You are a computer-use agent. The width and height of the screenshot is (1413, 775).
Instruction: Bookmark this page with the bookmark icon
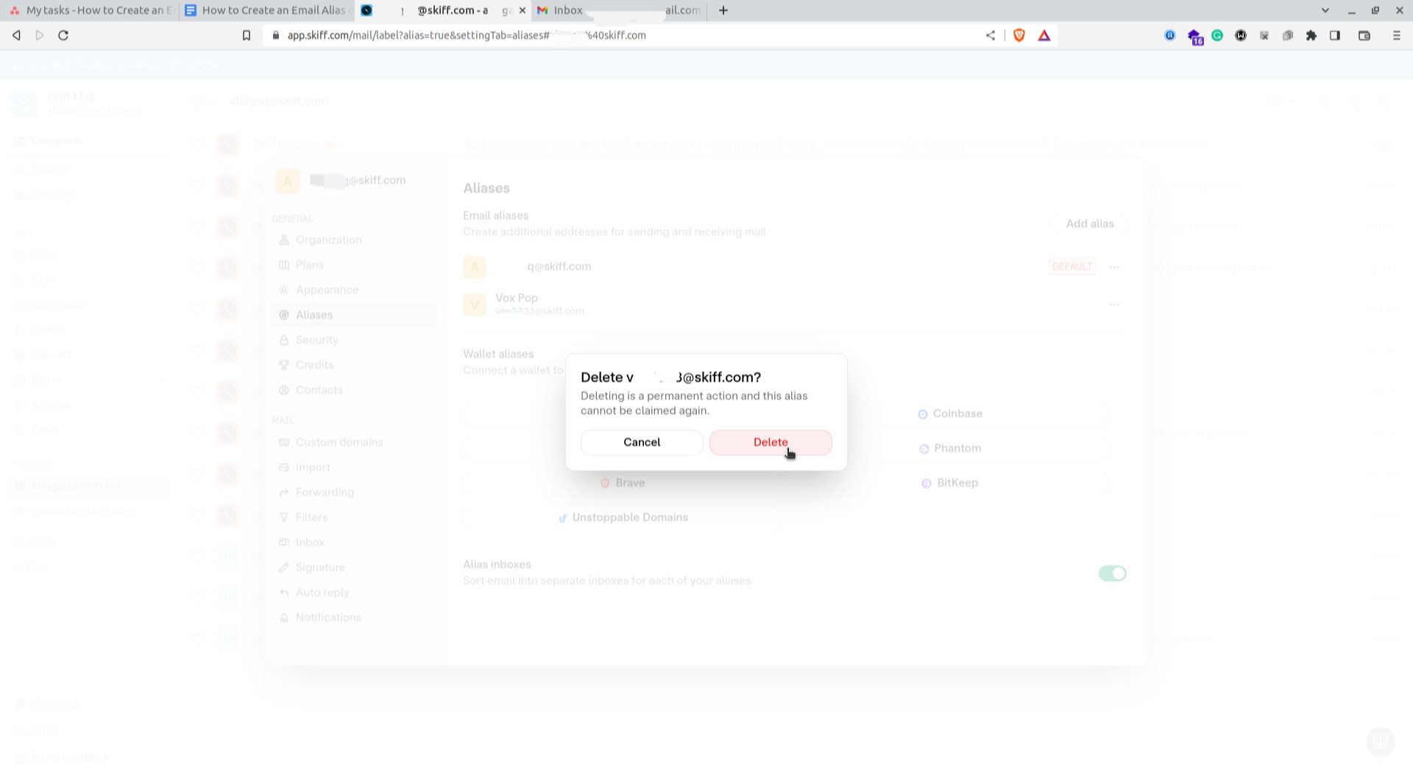247,35
